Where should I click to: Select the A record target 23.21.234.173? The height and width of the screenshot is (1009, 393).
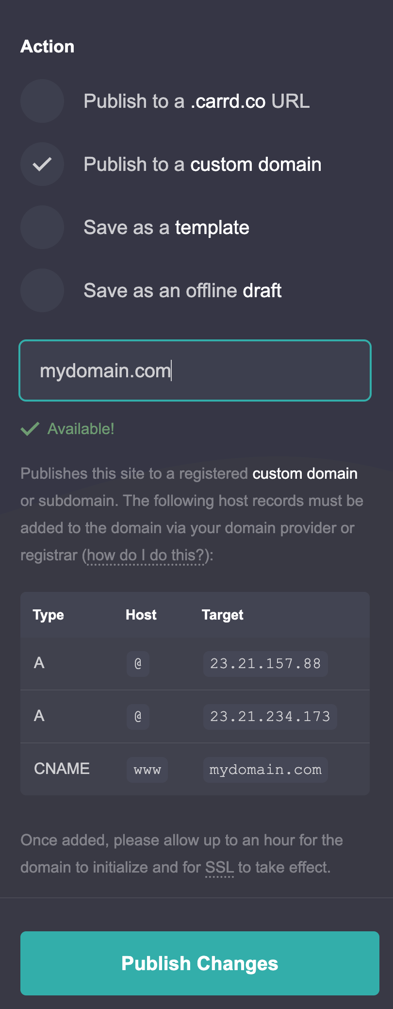pos(270,717)
